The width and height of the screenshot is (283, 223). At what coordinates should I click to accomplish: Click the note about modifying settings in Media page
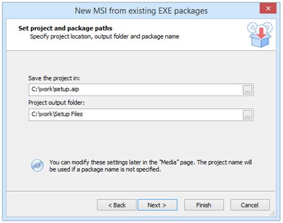[150, 166]
